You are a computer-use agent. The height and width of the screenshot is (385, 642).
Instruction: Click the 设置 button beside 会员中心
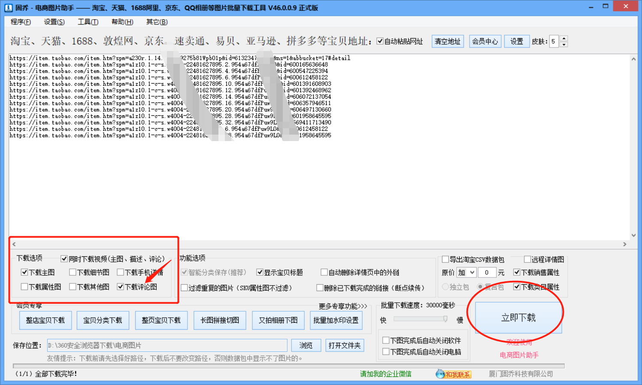tap(517, 41)
